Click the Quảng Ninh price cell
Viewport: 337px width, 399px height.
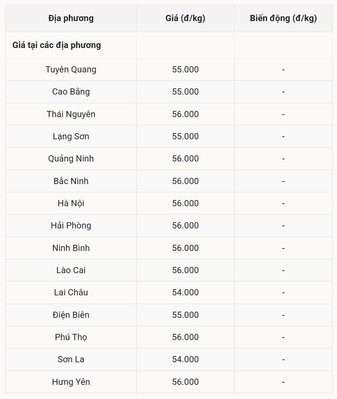pos(185,159)
